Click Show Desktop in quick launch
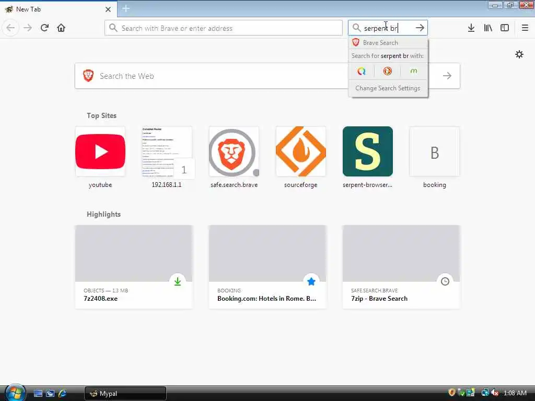The width and height of the screenshot is (535, 401). tap(38, 394)
